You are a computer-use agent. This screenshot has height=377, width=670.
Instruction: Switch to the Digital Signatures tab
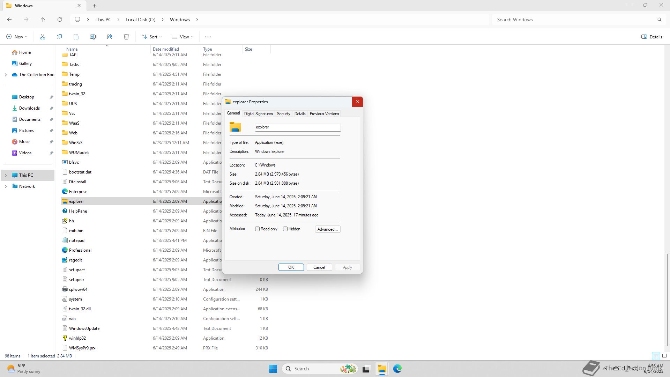point(258,114)
